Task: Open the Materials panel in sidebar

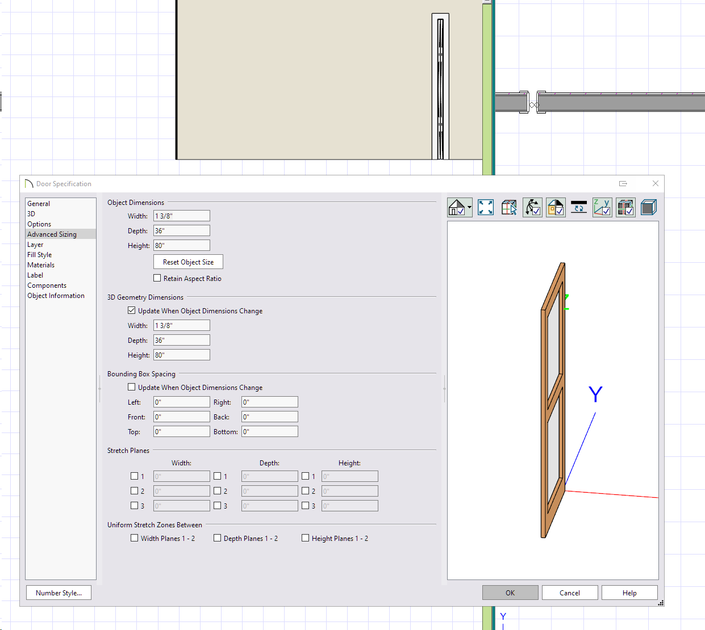Action: click(41, 265)
